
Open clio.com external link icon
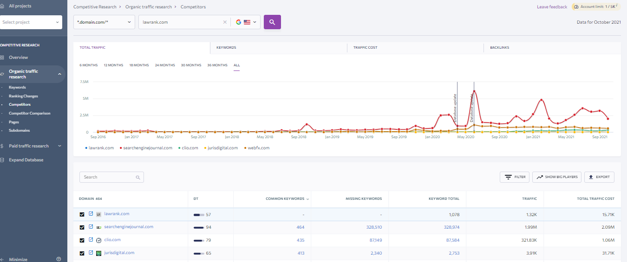91,240
